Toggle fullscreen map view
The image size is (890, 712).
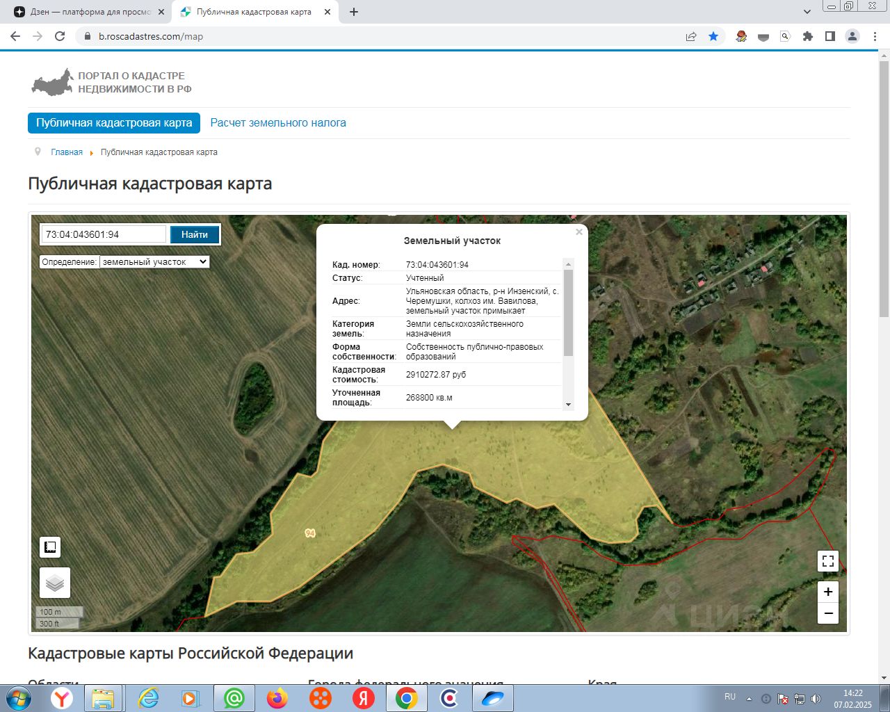[x=828, y=560]
